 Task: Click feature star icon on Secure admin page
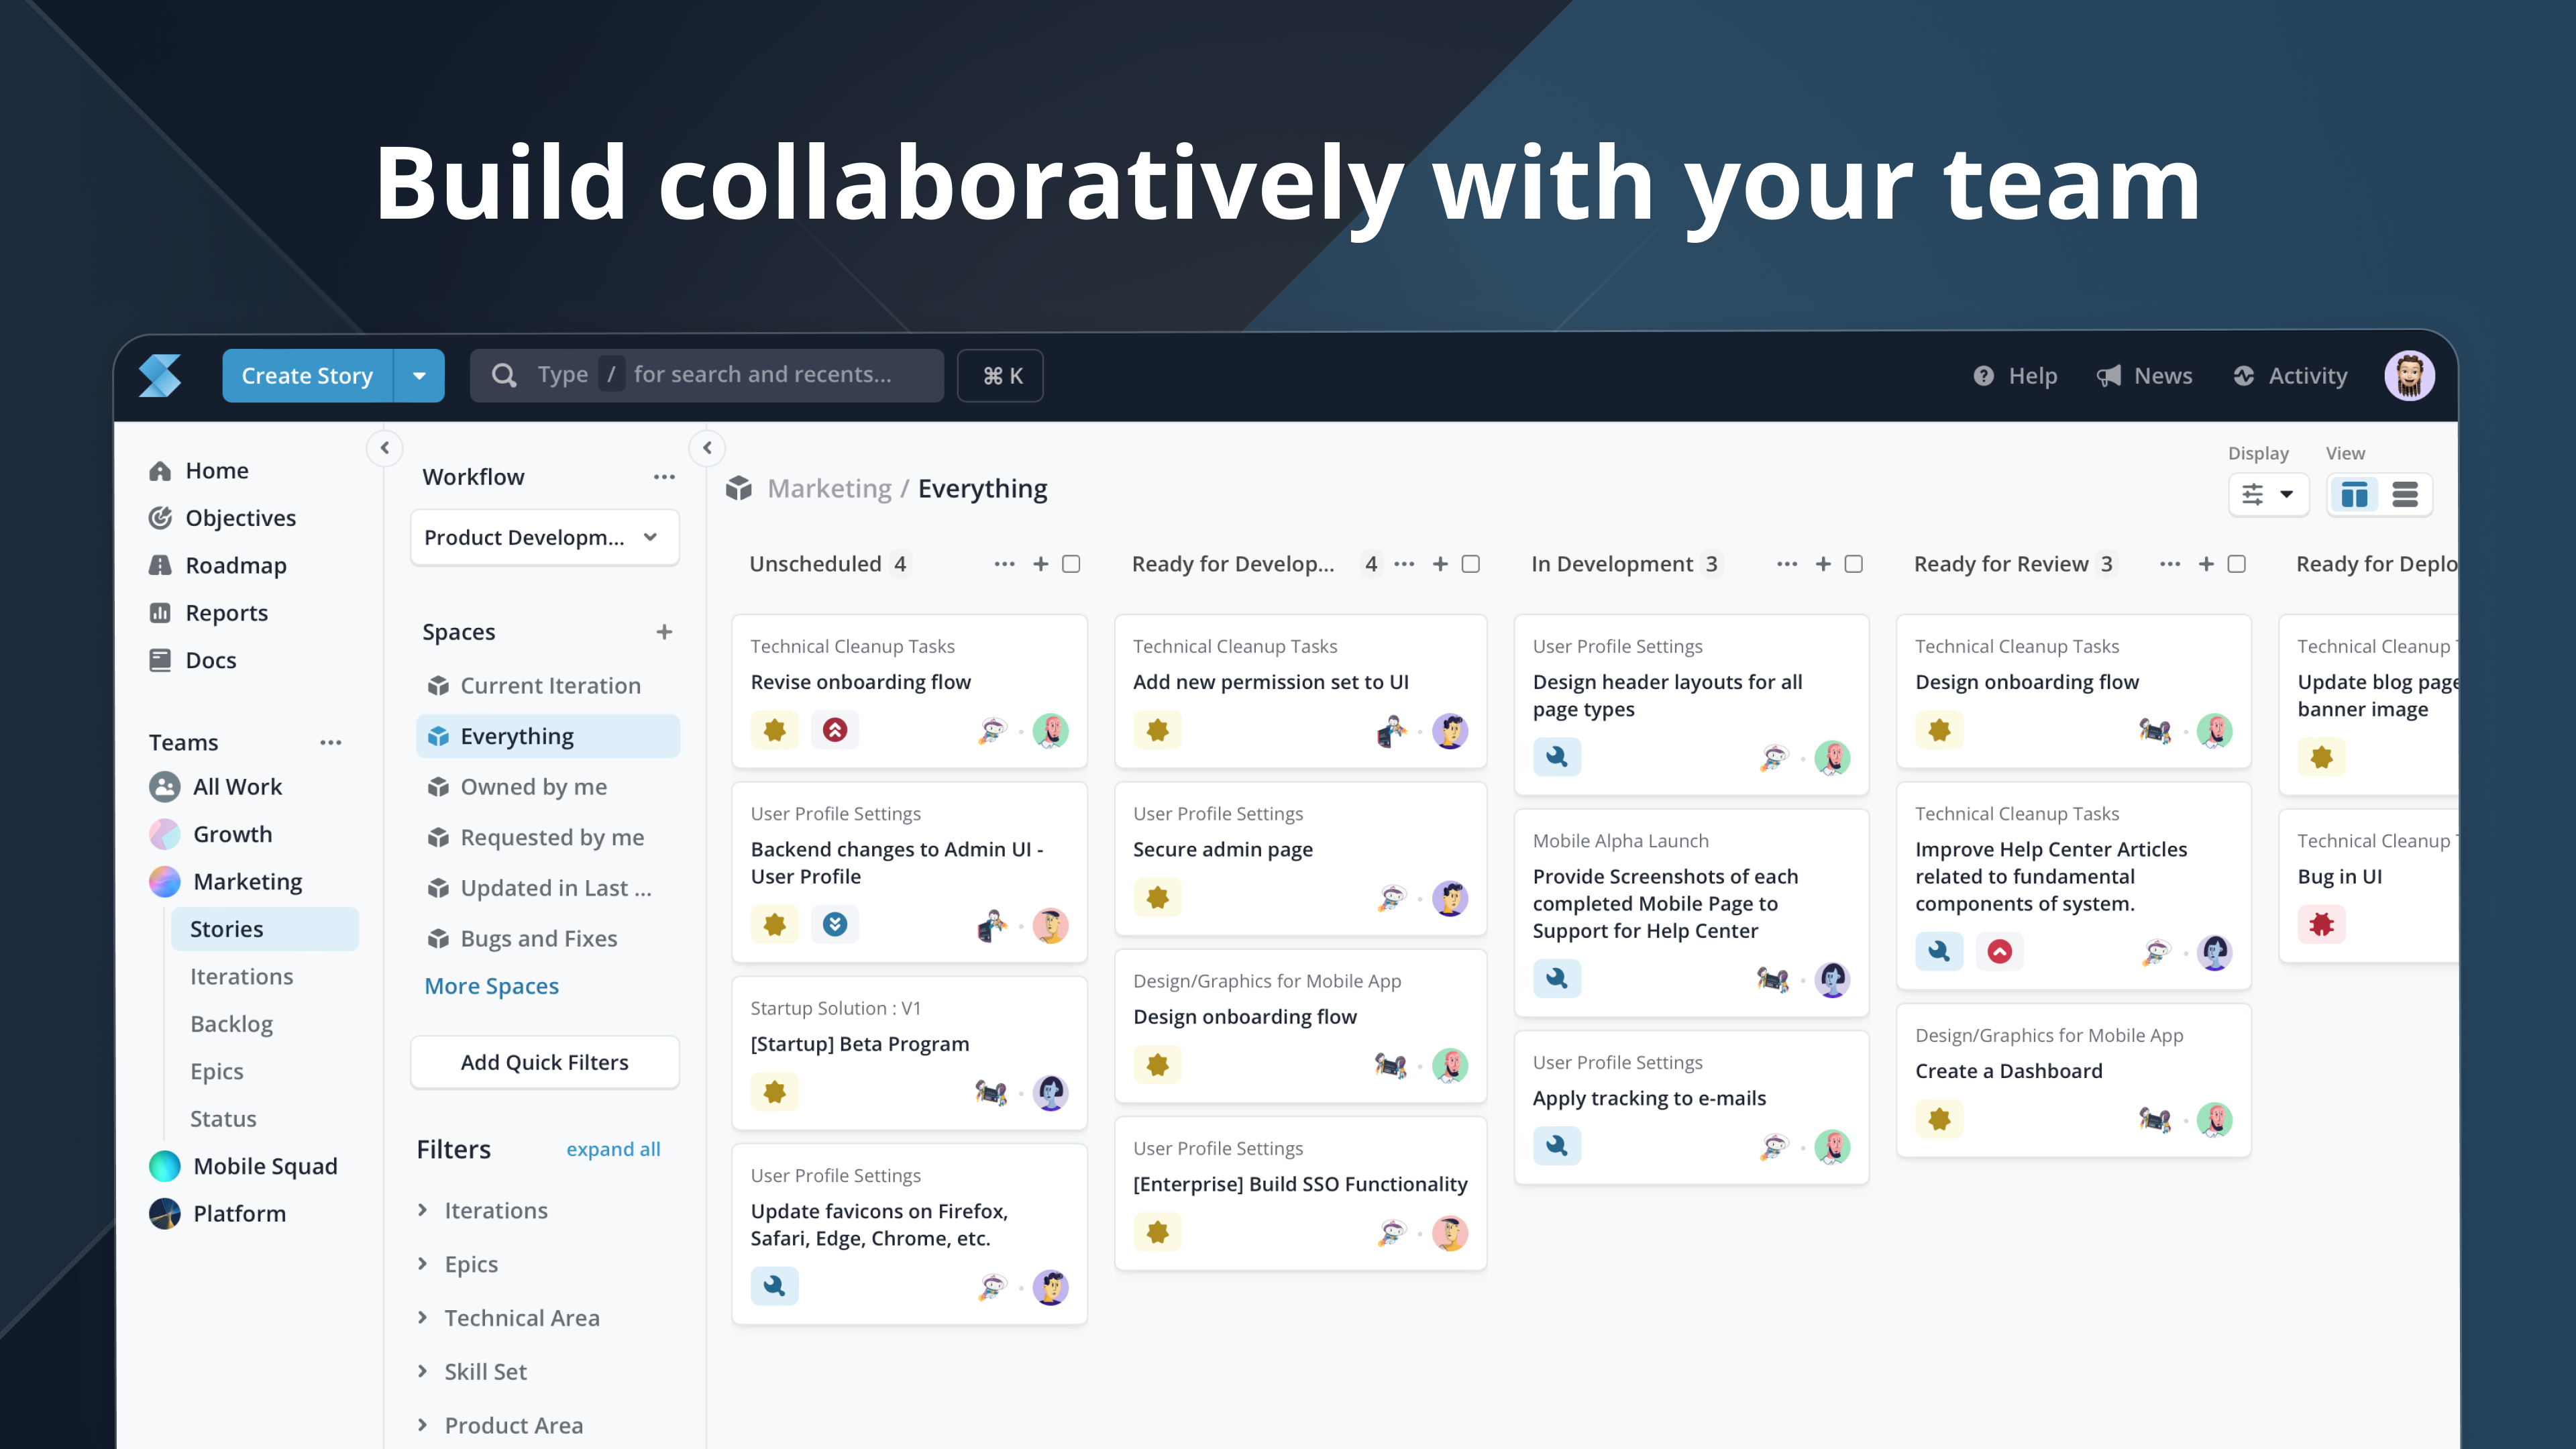point(1157,897)
